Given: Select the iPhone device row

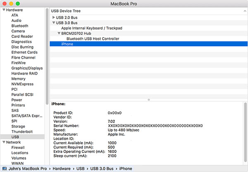Looking at the screenshot, I should click(149, 44).
